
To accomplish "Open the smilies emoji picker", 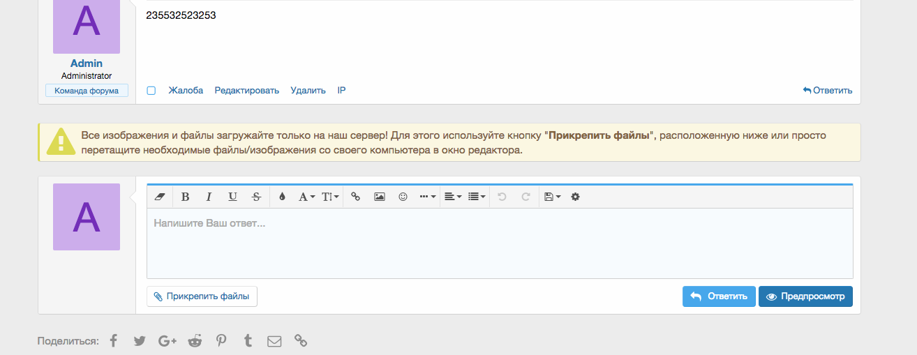I will click(x=403, y=197).
